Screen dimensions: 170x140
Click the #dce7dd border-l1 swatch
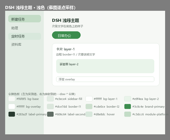coord(50,107)
